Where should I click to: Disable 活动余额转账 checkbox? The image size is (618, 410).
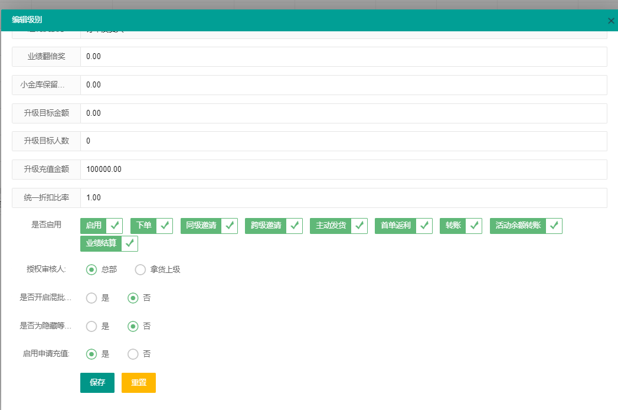pyautogui.click(x=526, y=226)
